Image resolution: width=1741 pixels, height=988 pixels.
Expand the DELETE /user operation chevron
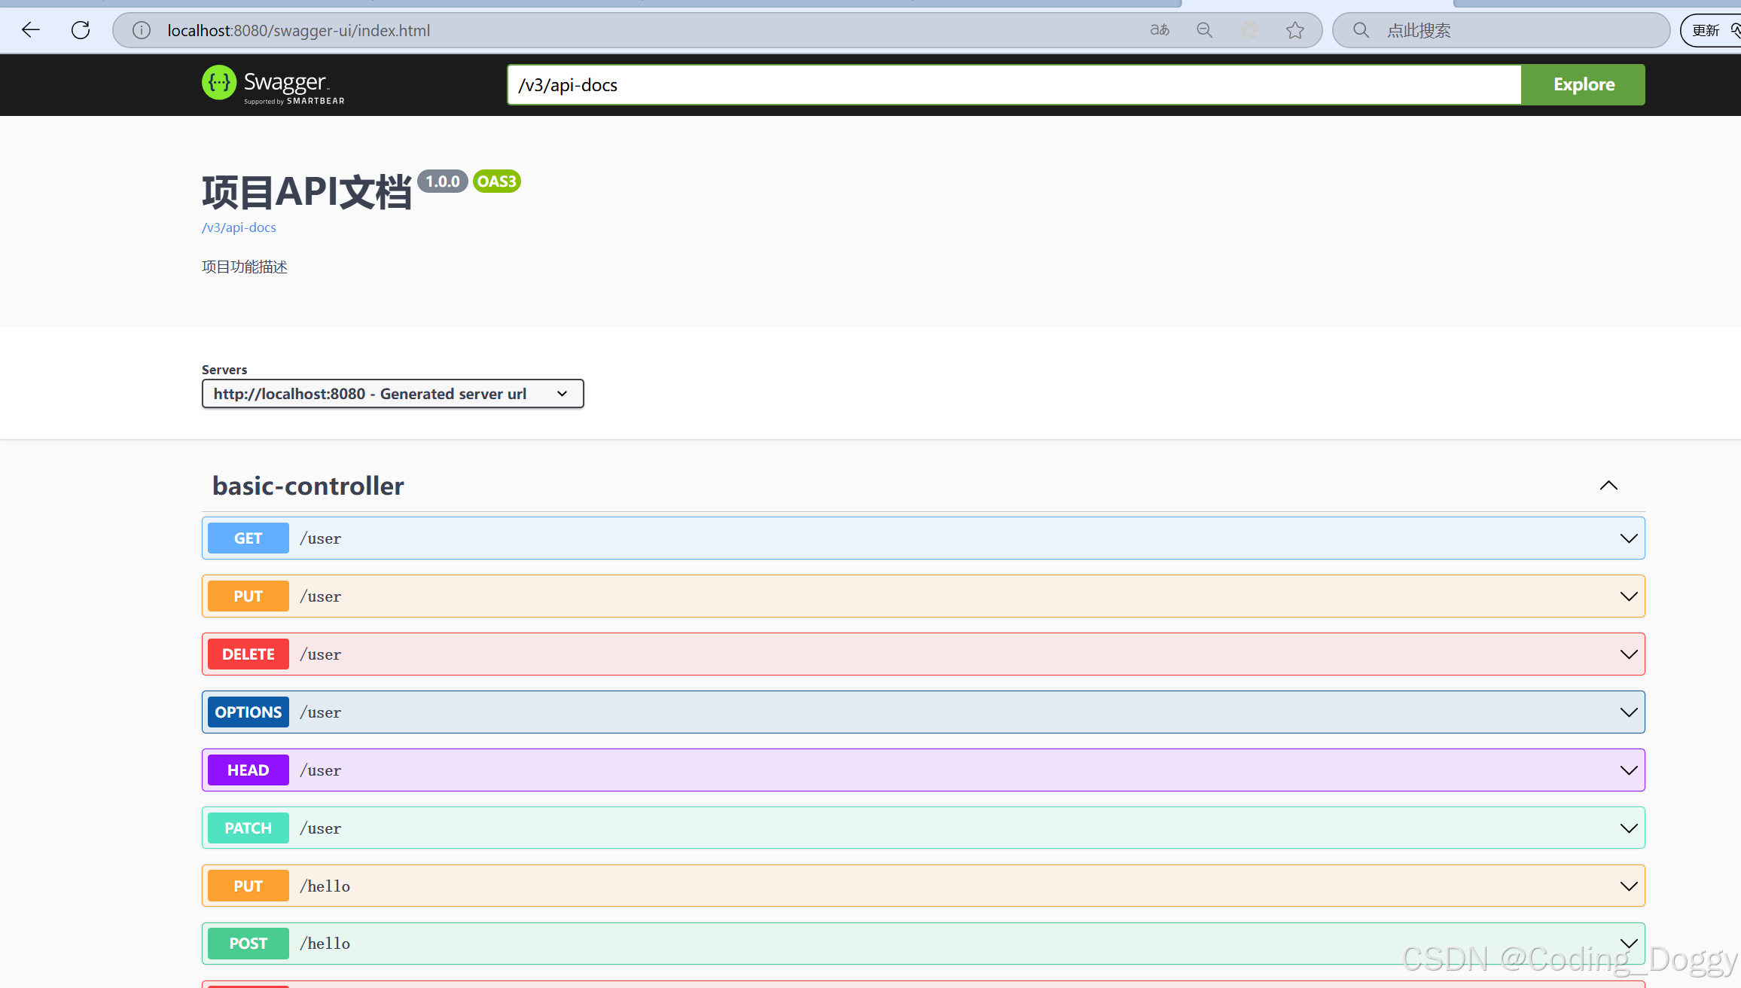(x=1629, y=654)
